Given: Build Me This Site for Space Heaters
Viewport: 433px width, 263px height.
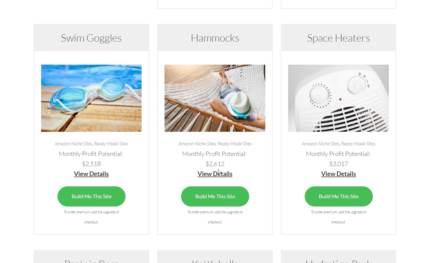Looking at the screenshot, I should [339, 196].
